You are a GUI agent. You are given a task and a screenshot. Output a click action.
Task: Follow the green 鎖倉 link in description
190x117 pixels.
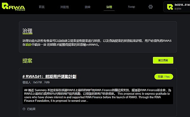pyautogui.click(x=28, y=45)
